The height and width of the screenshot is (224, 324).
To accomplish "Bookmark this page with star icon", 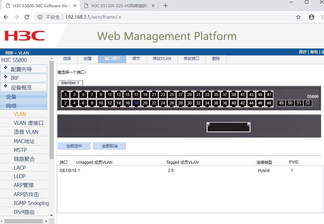I will (298, 17).
